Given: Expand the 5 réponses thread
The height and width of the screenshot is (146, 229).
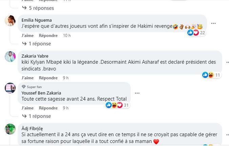Looking at the screenshot, I should [x=38, y=8].
